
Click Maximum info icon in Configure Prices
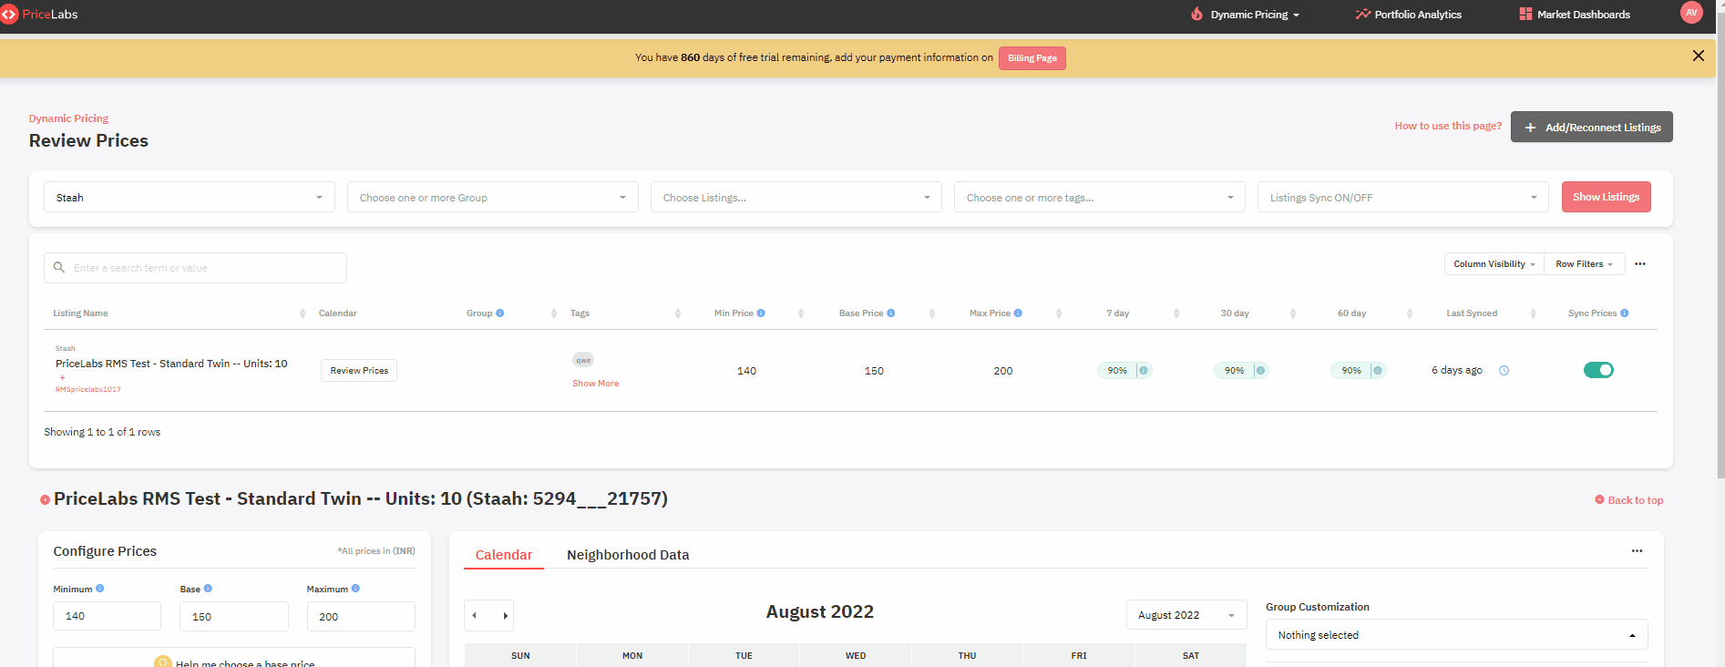(355, 589)
